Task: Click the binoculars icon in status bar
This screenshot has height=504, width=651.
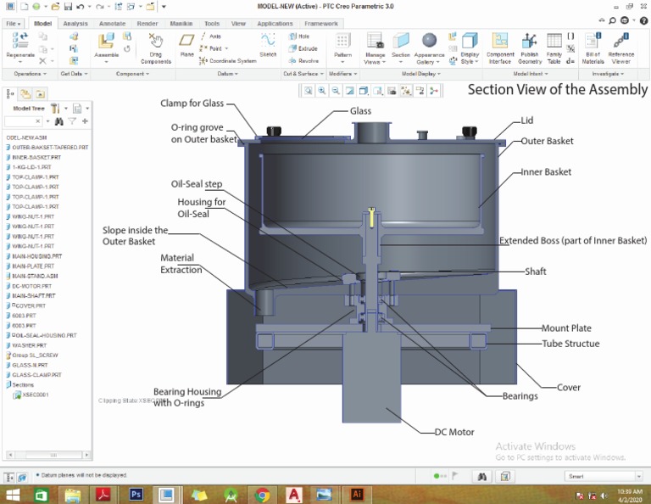Action: tap(481, 477)
